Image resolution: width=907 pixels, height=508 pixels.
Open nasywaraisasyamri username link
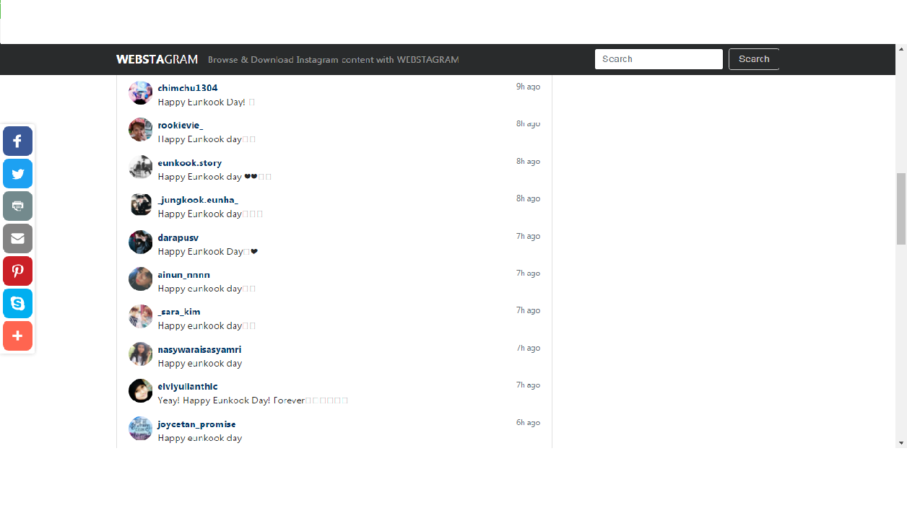tap(199, 349)
